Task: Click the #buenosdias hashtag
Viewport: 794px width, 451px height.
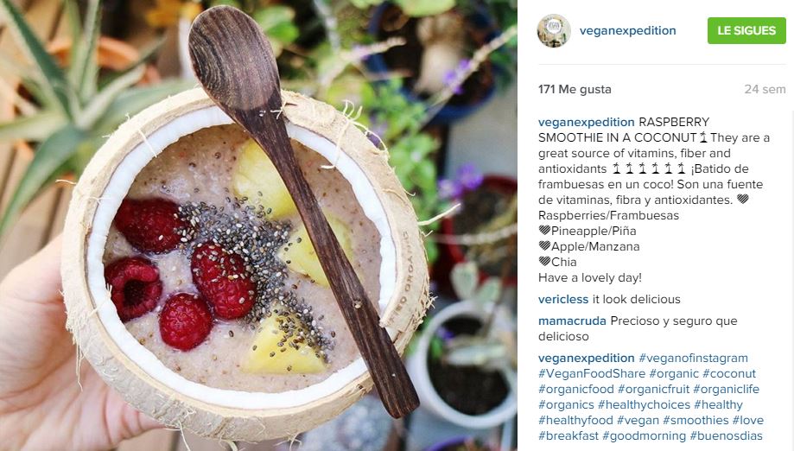Action: (726, 435)
